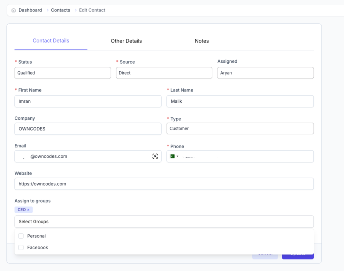This screenshot has width=344, height=271.
Task: Click the Pakistan flag icon in Phone field
Action: tap(173, 156)
